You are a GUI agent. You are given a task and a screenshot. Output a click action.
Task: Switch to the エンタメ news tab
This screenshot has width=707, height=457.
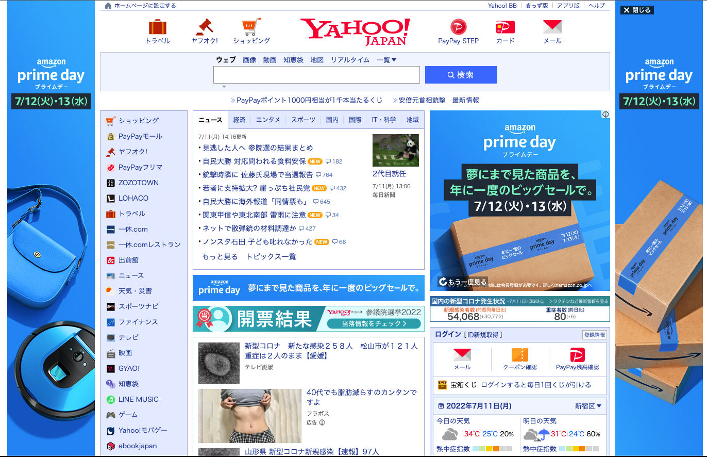click(x=267, y=119)
